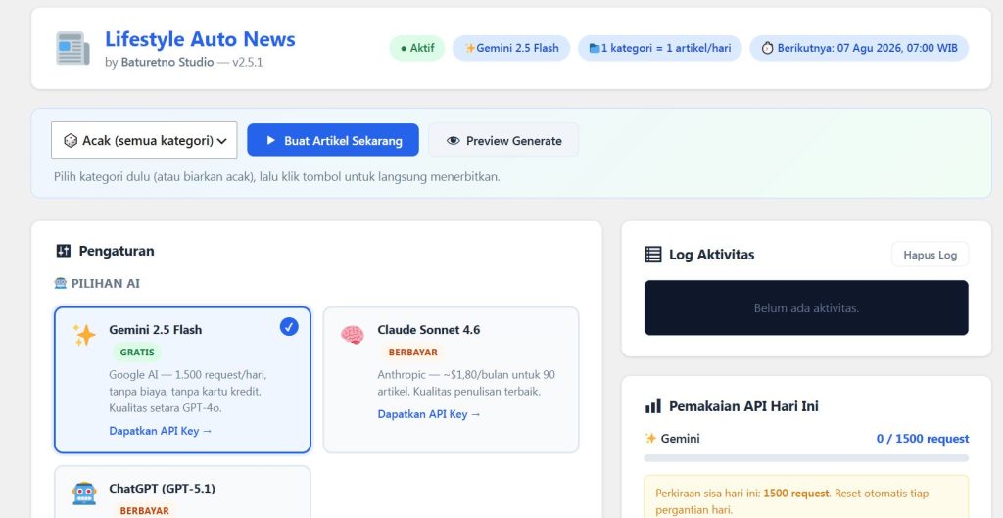This screenshot has width=1003, height=518.
Task: Click the 0 / 1500 request counter
Action: 923,439
